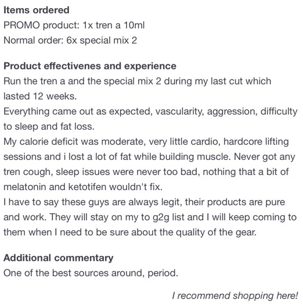Click 'Run the tren a' sentence start
Image resolution: width=303 pixels, height=306 pixels.
click(x=34, y=81)
